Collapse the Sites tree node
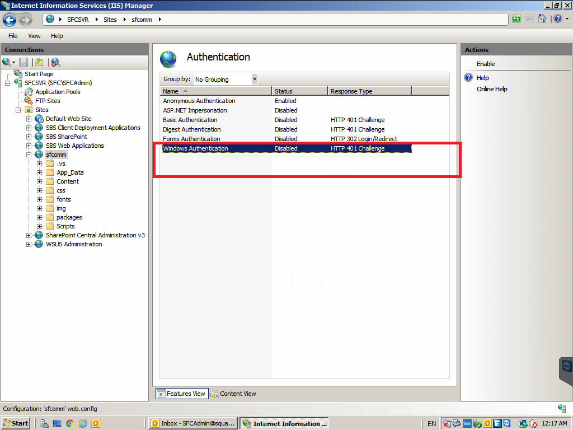Image resolution: width=573 pixels, height=430 pixels. pos(18,110)
